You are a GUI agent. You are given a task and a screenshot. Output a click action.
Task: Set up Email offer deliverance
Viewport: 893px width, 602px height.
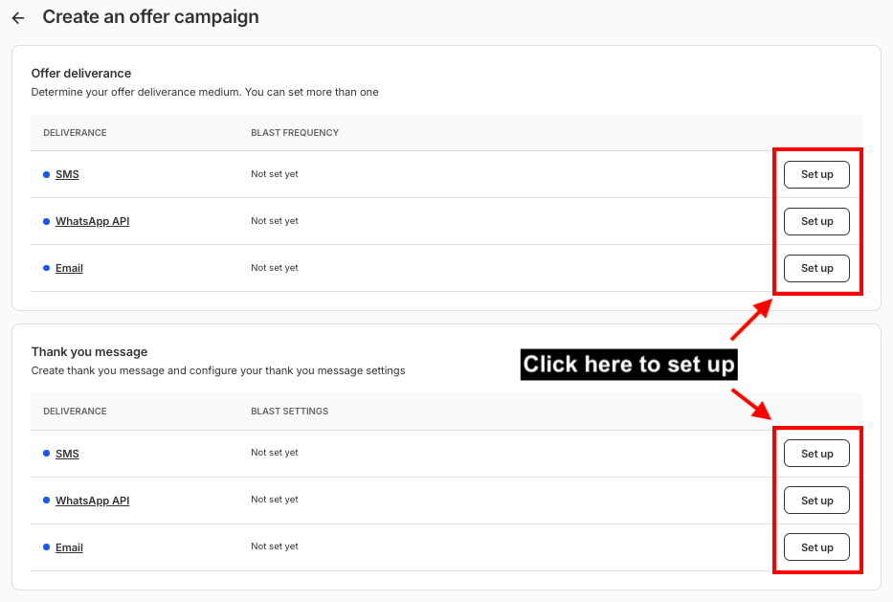coord(816,268)
